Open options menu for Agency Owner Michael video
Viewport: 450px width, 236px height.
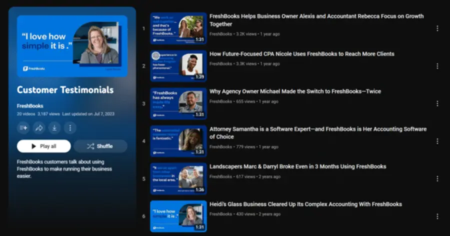[437, 103]
